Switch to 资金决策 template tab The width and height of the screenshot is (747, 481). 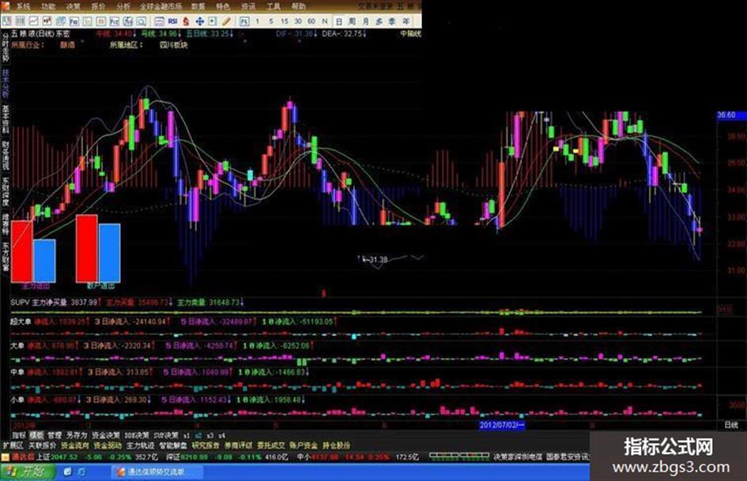(x=106, y=435)
